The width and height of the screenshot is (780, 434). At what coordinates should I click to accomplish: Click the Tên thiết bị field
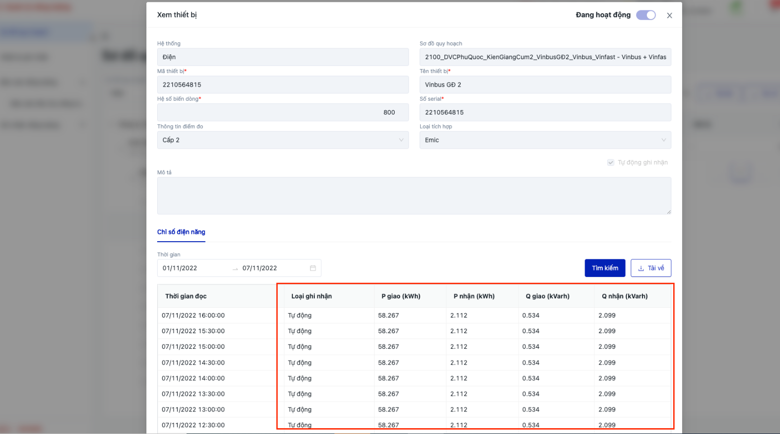pos(544,85)
